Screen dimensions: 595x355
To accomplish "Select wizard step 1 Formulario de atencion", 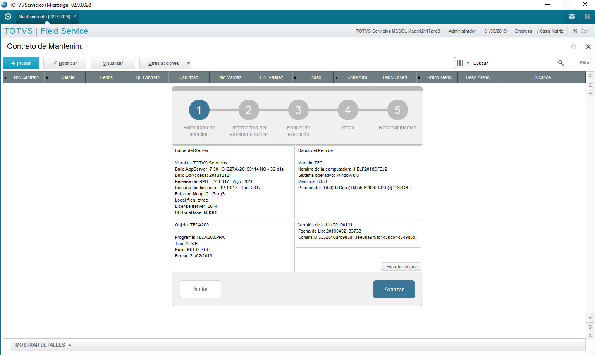I will click(x=199, y=110).
